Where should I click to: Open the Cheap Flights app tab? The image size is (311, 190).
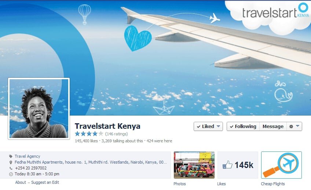click(x=281, y=165)
